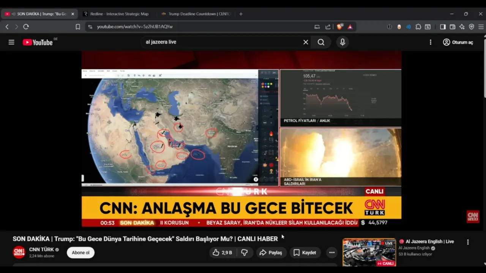Open the Extensions puzzle-piece menu

418,27
